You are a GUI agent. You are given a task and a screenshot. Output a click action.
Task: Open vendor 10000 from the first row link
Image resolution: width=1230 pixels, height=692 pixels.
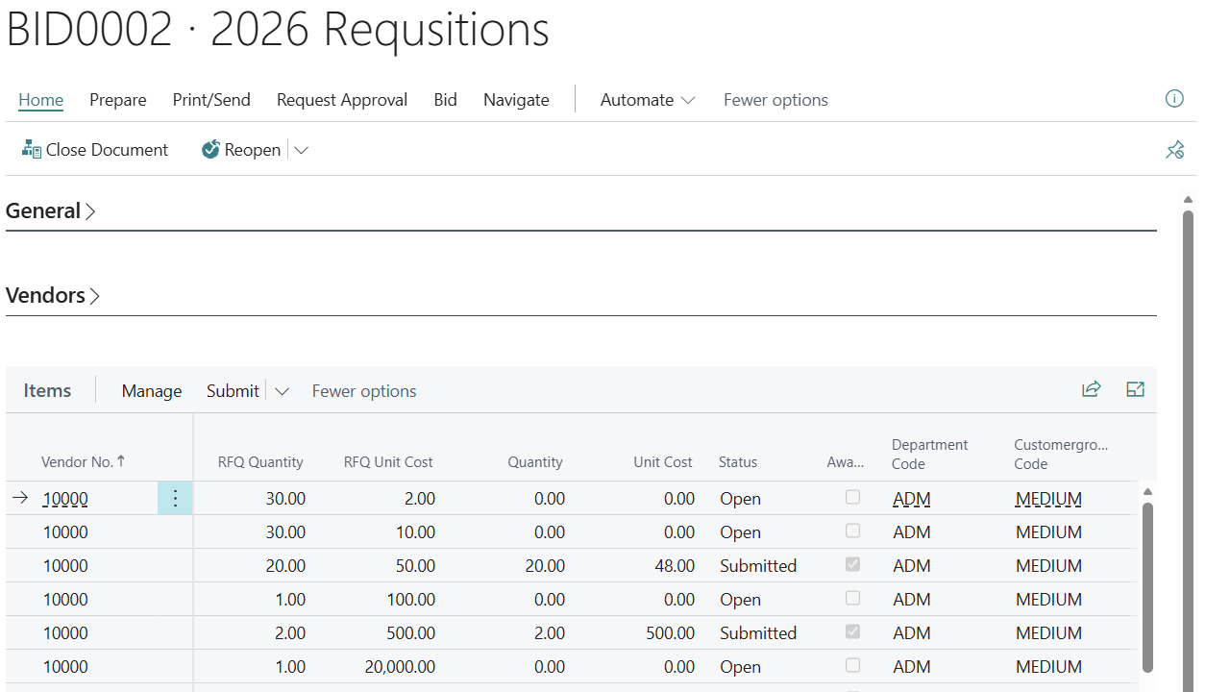tap(64, 498)
